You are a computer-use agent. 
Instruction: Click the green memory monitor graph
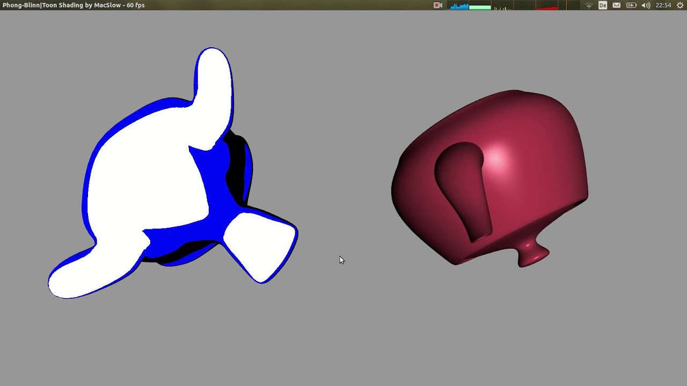tap(480, 5)
